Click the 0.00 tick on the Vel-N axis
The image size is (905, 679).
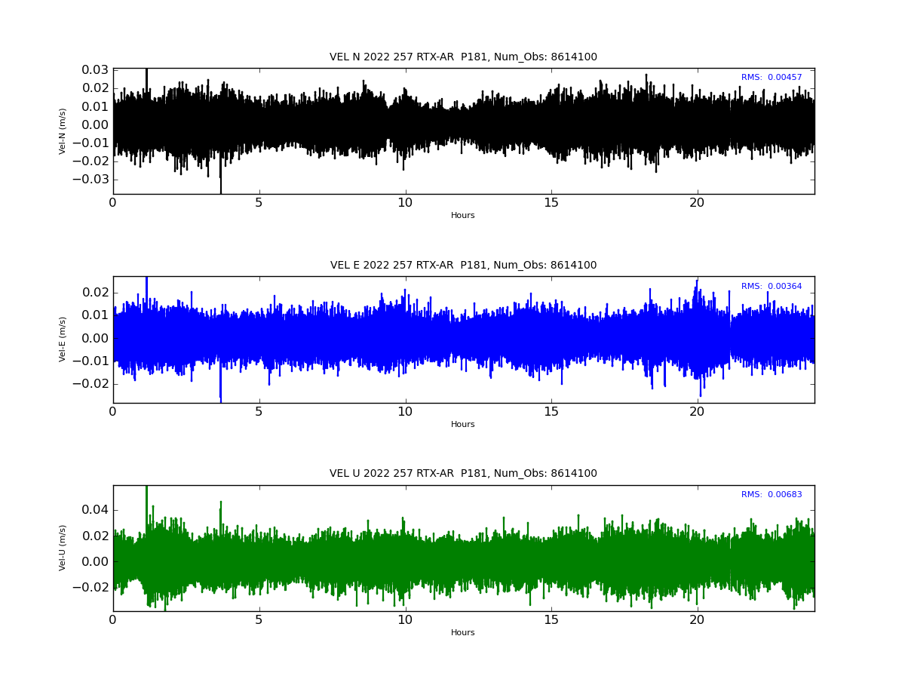click(x=95, y=125)
